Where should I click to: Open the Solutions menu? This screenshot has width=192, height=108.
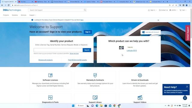point(15,15)
